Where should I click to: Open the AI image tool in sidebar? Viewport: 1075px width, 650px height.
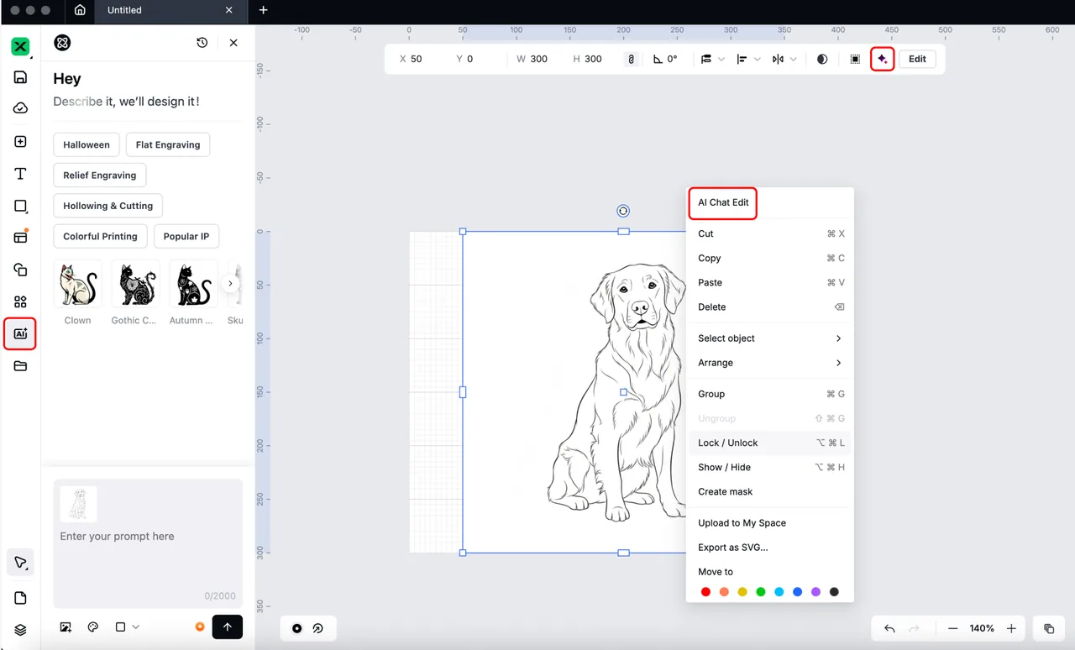[x=21, y=333]
